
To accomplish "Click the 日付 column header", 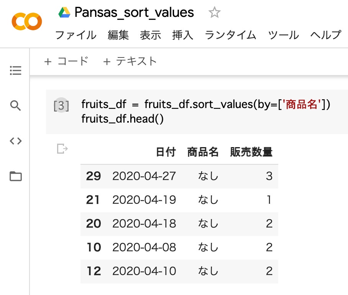I will pos(166,152).
